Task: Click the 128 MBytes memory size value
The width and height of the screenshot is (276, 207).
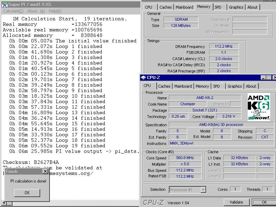Action: click(x=181, y=26)
